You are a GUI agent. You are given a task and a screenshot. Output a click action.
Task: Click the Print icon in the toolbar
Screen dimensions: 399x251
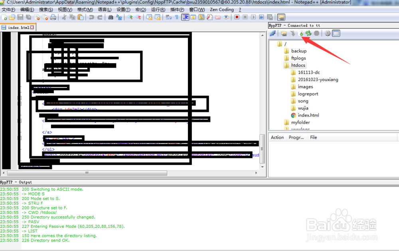point(53,17)
